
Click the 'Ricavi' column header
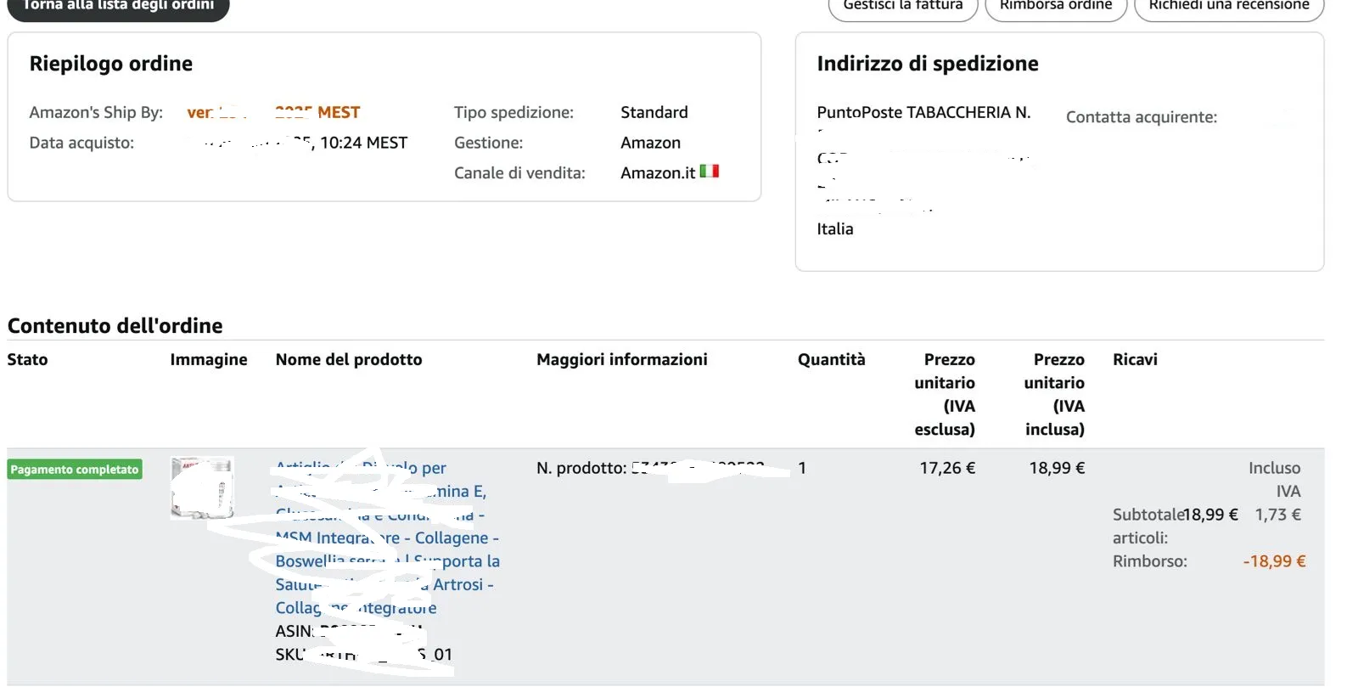click(1135, 359)
